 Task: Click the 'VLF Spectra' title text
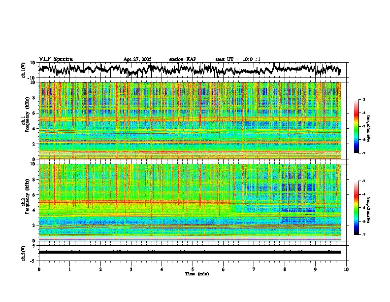[56, 59]
